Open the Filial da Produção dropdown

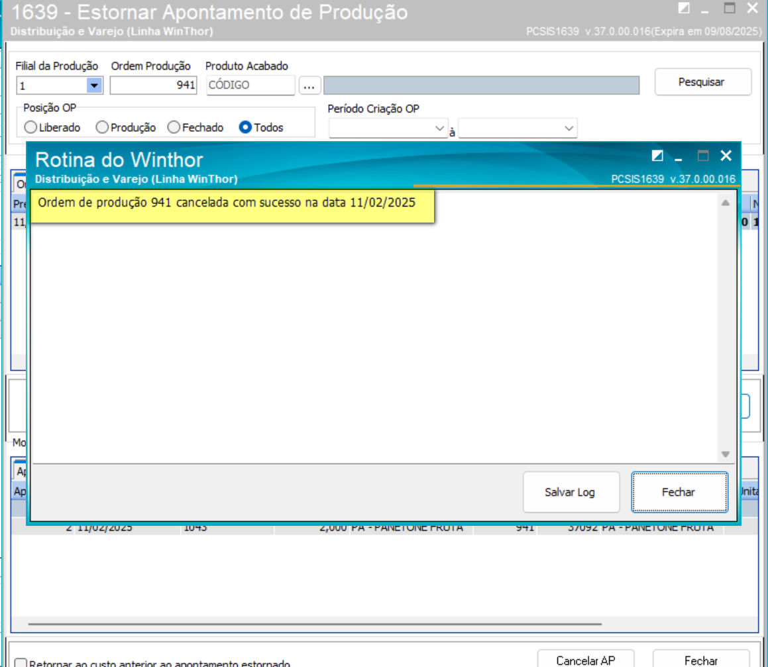click(94, 85)
